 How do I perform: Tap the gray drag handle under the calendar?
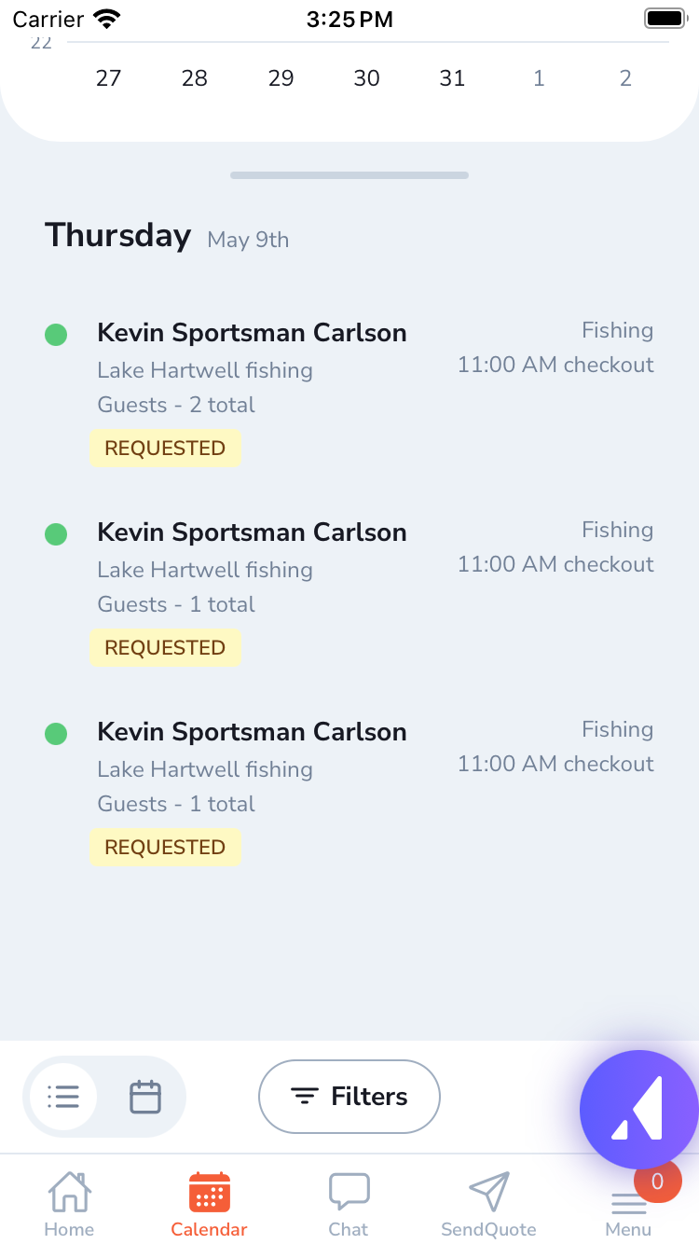click(x=349, y=175)
